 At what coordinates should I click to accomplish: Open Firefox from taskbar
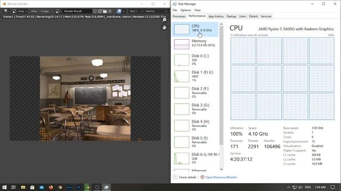coord(51,187)
